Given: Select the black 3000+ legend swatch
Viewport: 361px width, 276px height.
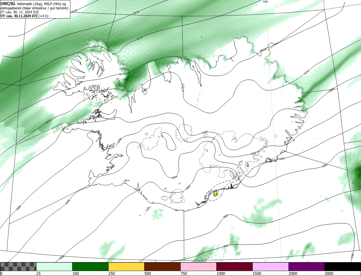Looking at the screenshot, I should [343, 267].
